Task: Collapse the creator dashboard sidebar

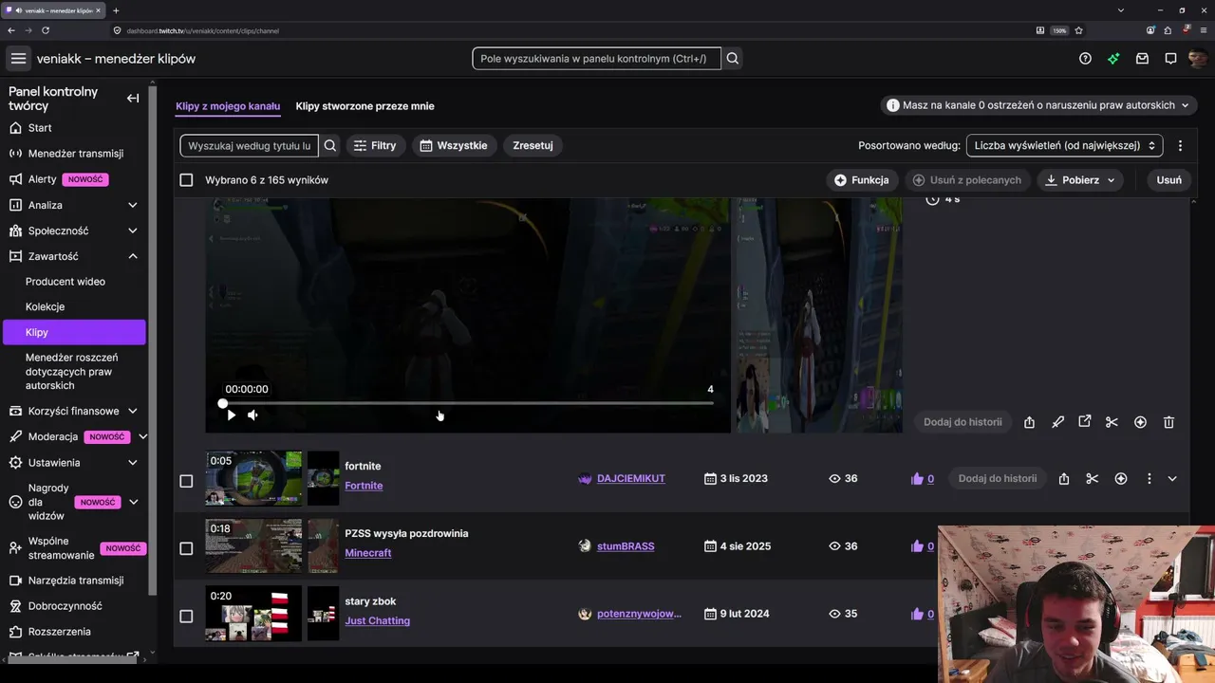Action: point(133,98)
